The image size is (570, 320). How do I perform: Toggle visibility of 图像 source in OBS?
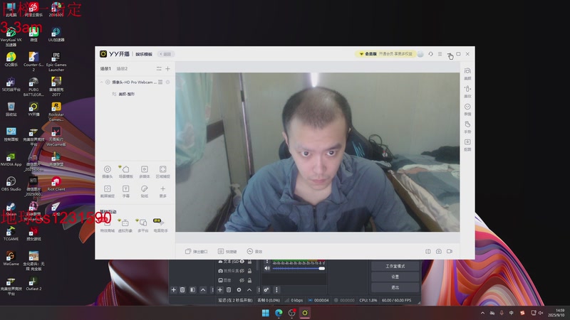(242, 280)
